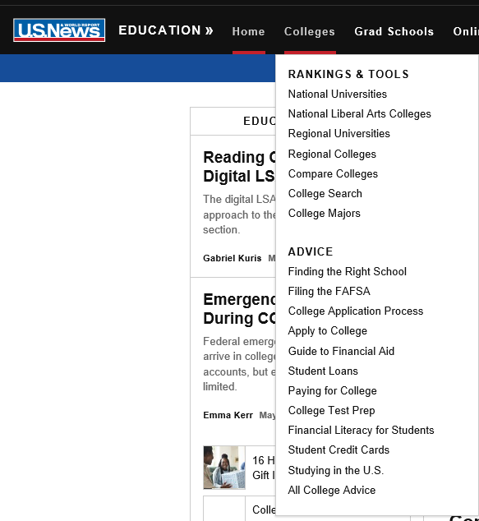
Task: Open Finding the Right School advice
Action: click(x=347, y=271)
